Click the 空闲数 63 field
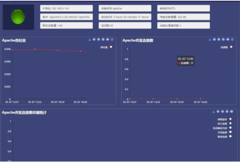 click(125, 25)
